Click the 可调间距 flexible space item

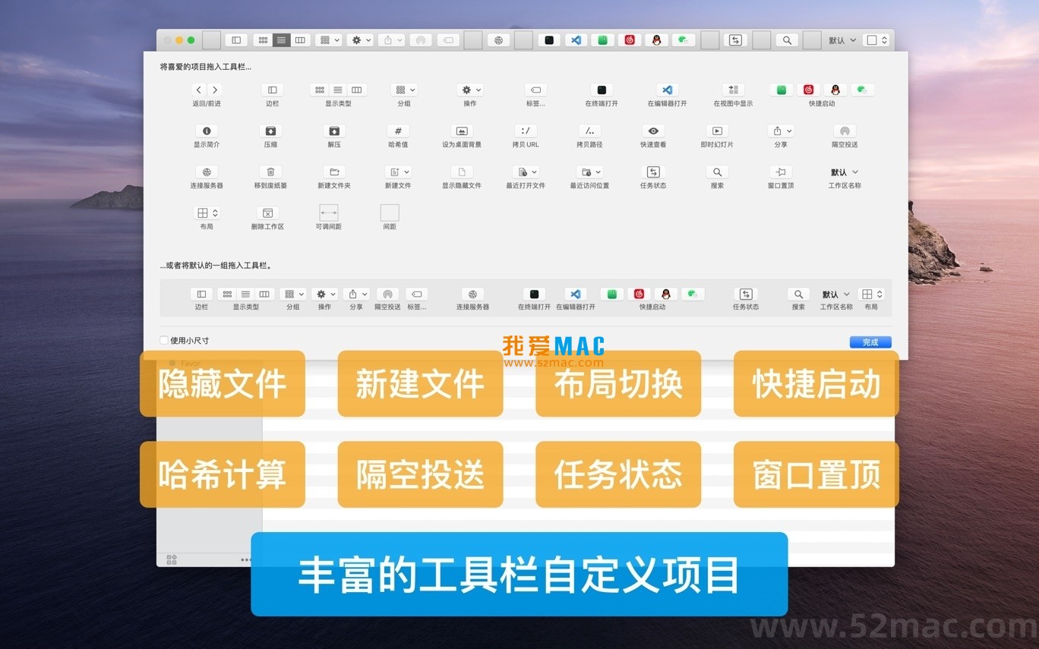click(328, 213)
